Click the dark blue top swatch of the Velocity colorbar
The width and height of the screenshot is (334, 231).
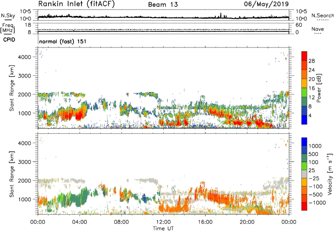click(x=304, y=142)
